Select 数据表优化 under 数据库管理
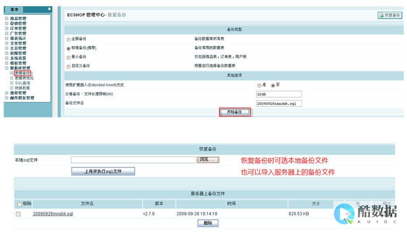The image size is (407, 234). pos(24,78)
